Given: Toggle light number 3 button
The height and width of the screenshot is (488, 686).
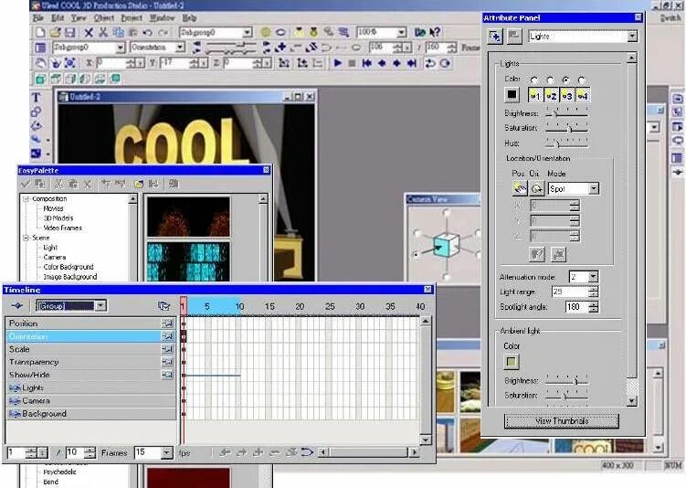Looking at the screenshot, I should pyautogui.click(x=567, y=95).
